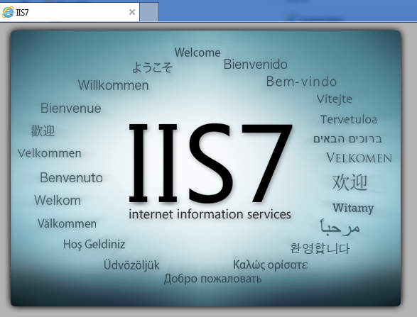The height and width of the screenshot is (317, 417).
Task: Click the simplified Chinese '欢迎' text
Action: 350,182
